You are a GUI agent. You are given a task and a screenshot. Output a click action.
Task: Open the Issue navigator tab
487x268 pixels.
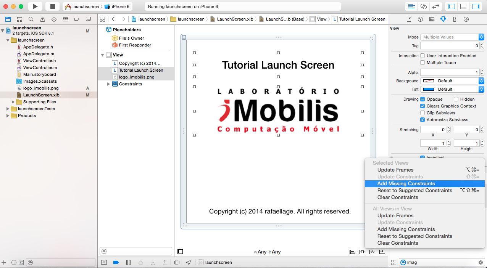coord(42,19)
